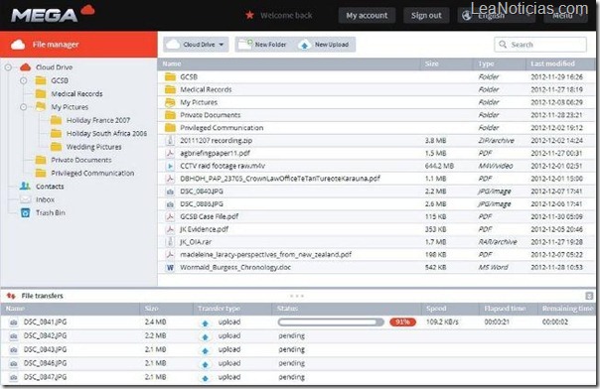Click the New Upload cloud icon

pos(305,45)
